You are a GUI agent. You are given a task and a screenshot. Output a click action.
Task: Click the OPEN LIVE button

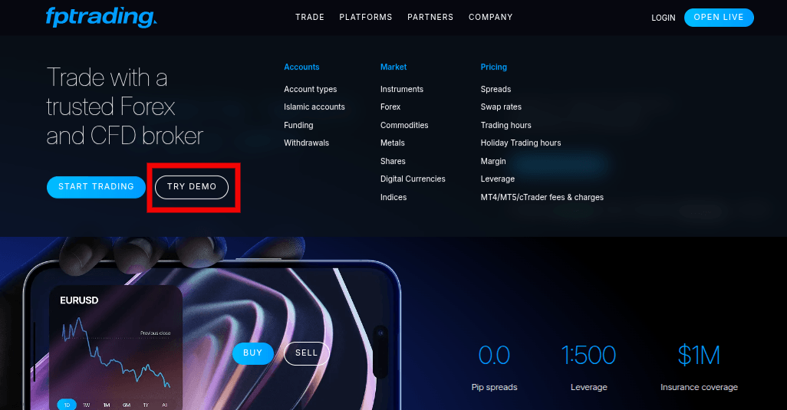pyautogui.click(x=719, y=18)
